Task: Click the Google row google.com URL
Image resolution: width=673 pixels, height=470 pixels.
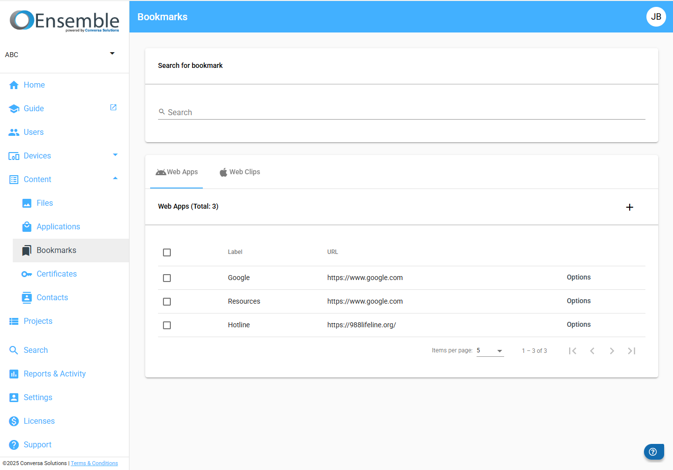Action: click(365, 278)
